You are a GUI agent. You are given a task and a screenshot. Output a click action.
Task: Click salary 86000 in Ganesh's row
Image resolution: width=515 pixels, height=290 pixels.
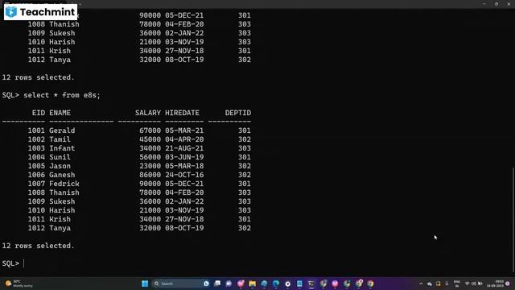click(150, 175)
